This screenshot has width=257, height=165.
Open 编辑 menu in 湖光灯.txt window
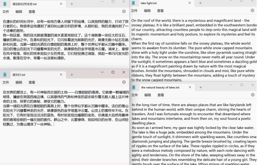pyautogui.click(x=19, y=82)
